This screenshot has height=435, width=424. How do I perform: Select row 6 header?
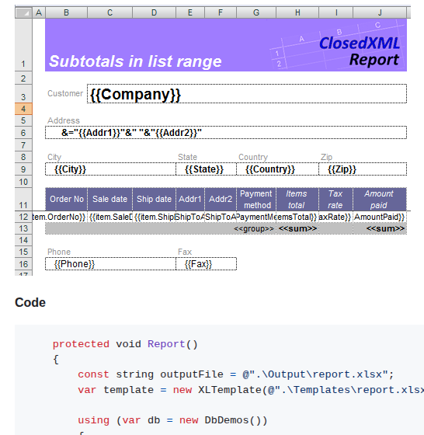pos(23,133)
